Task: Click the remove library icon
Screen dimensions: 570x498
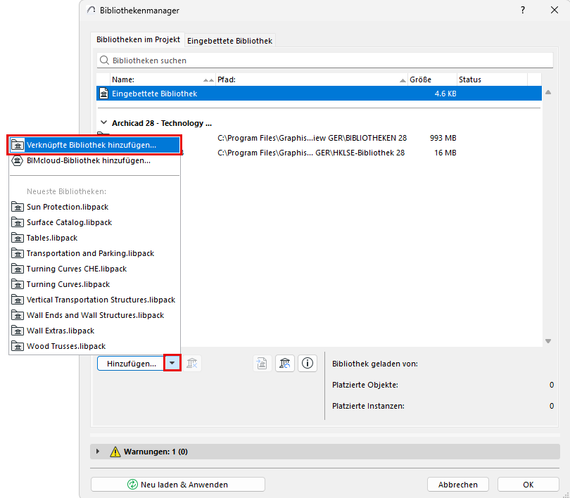Action: (x=191, y=363)
